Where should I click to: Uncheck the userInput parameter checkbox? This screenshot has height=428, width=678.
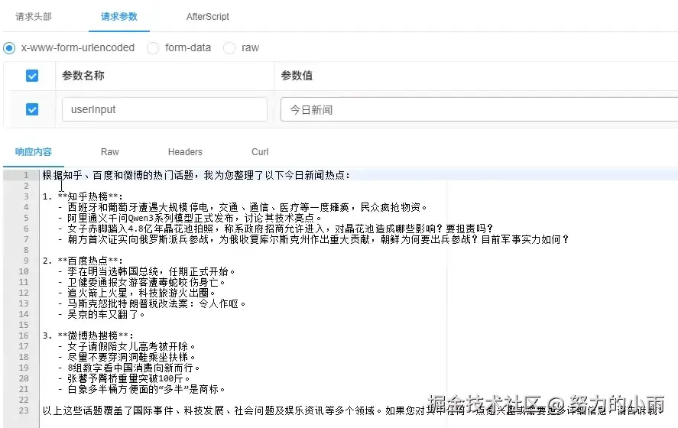(x=32, y=109)
